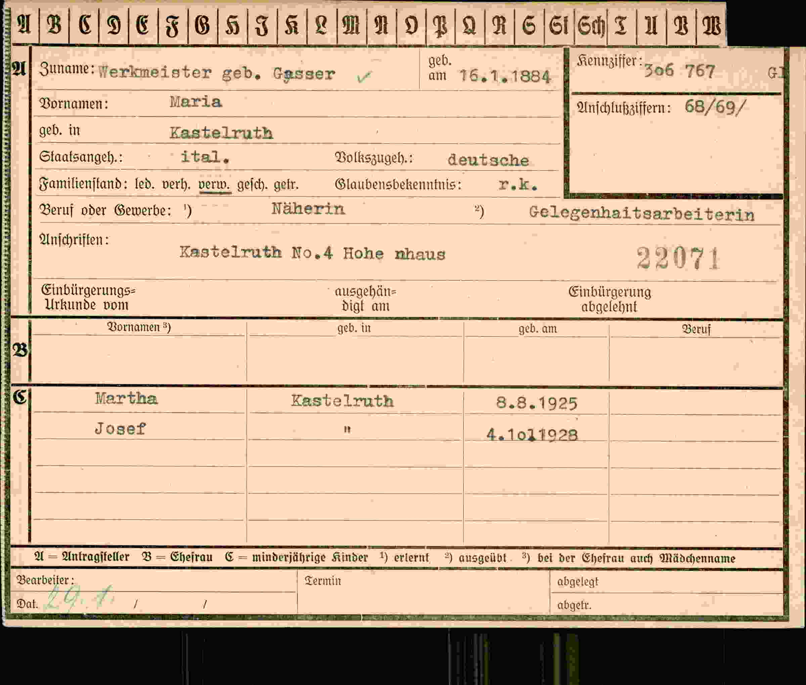Select the letter B index tab
The height and width of the screenshot is (685, 806).
tap(54, 26)
